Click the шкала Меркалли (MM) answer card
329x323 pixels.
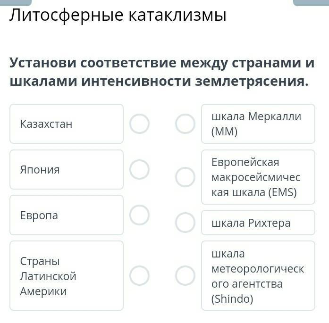pos(258,124)
